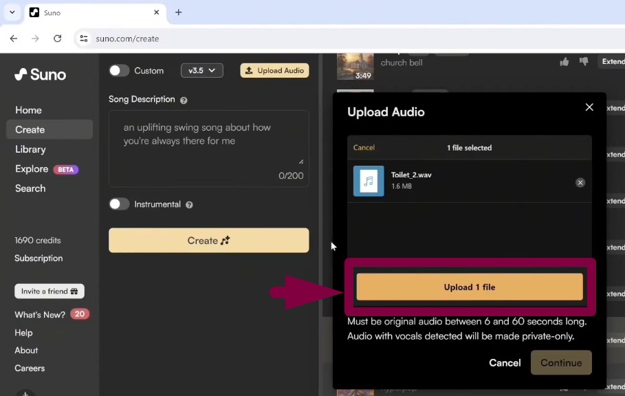Open the v3.5 model version dropdown

point(202,71)
